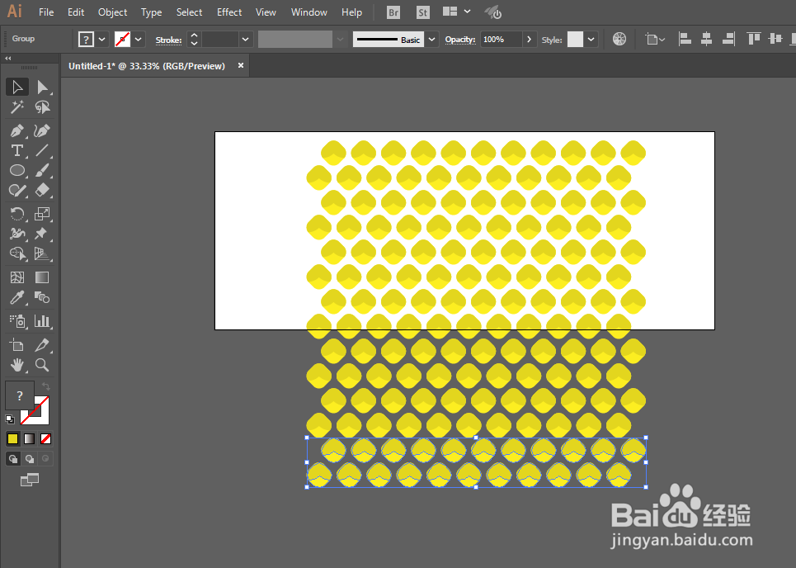Select the Column Graph tool
This screenshot has width=796, height=568.
pos(42,321)
